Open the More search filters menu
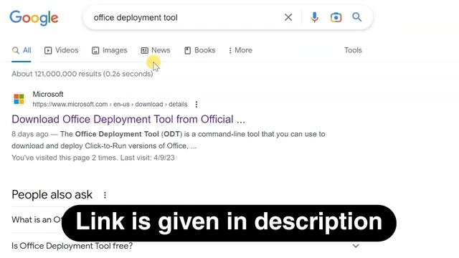Screen dimensions: 459x258 [240, 50]
